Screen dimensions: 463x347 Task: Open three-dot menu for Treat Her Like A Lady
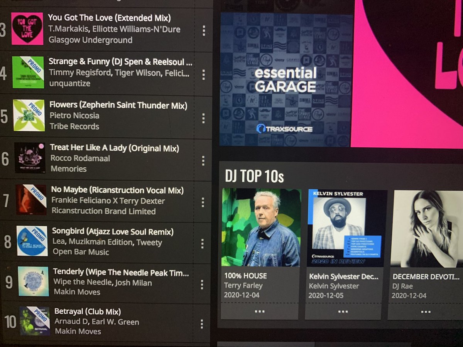tap(203, 160)
